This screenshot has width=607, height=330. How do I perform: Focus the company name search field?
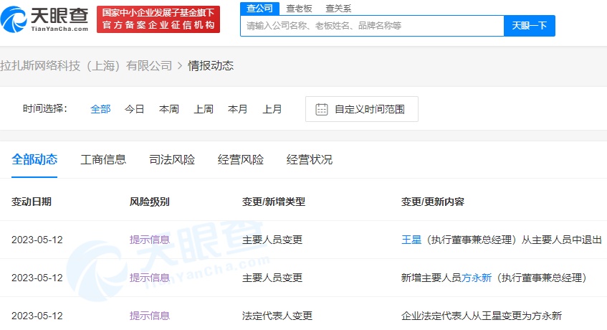(372, 26)
